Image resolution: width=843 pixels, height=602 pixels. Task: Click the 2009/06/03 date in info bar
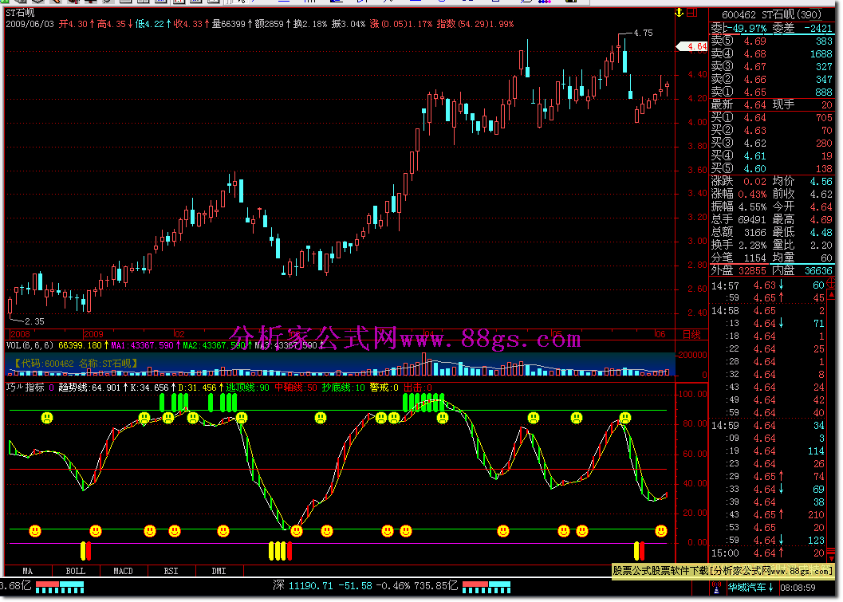click(x=30, y=24)
